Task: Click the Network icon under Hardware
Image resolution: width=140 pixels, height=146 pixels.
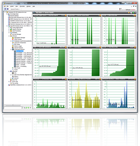Action: click(x=13, y=78)
